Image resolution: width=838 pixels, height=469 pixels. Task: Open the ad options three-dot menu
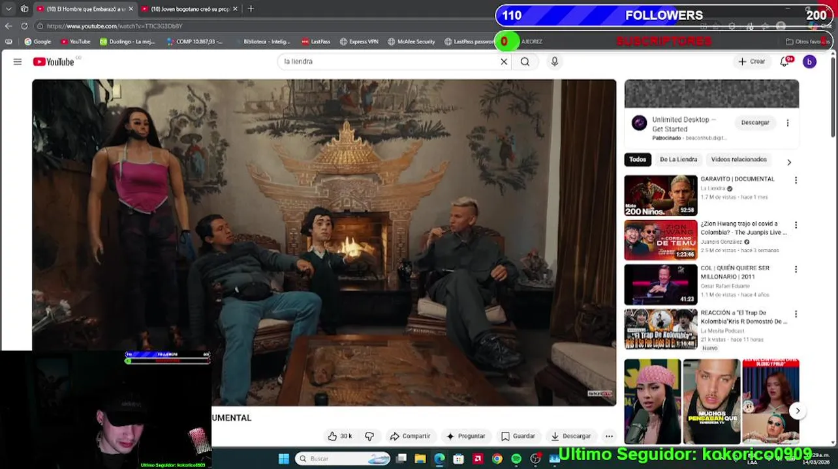point(788,122)
